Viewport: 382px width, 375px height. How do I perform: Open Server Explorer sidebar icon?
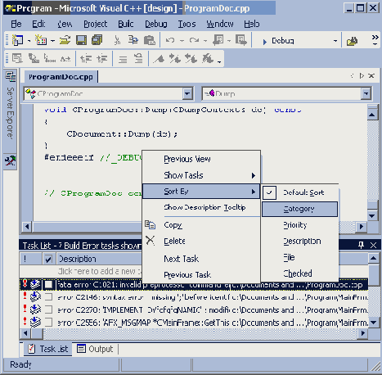click(x=11, y=76)
